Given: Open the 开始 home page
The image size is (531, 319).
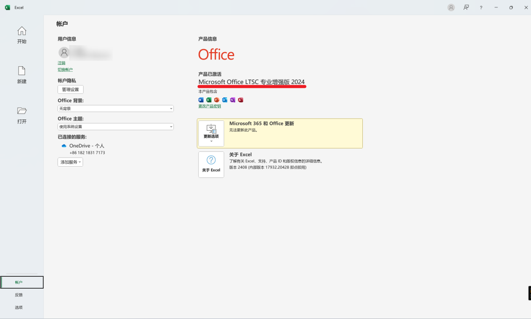Looking at the screenshot, I should [22, 35].
